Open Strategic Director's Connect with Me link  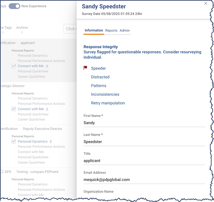coord(31,109)
